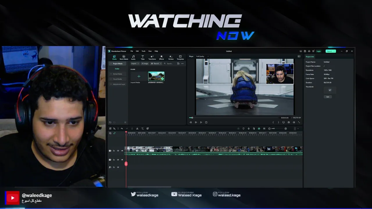
Task: Expand the player to fullscreen
Action: [x=299, y=122]
